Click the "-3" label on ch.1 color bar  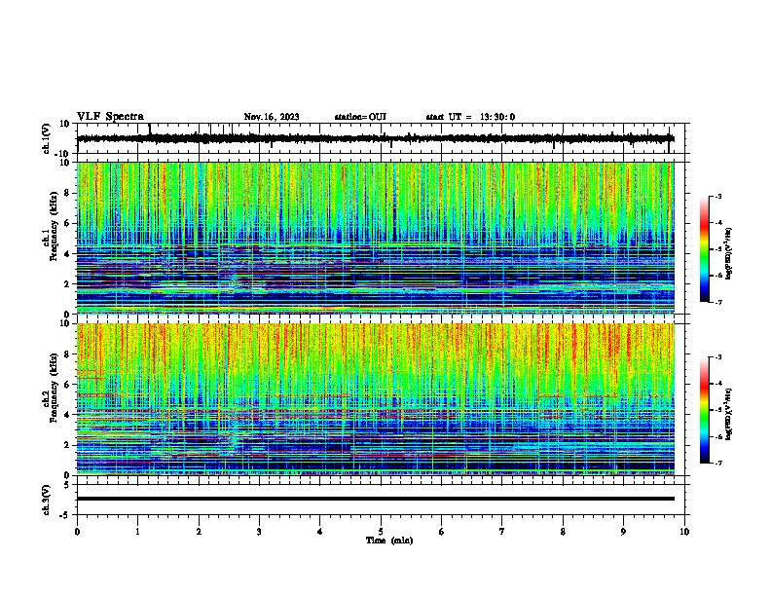(717, 197)
